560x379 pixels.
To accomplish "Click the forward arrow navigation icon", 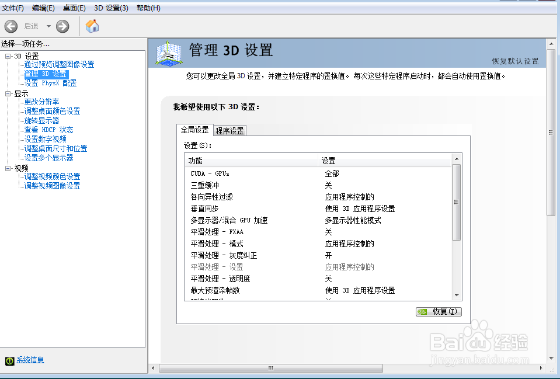I will [62, 26].
